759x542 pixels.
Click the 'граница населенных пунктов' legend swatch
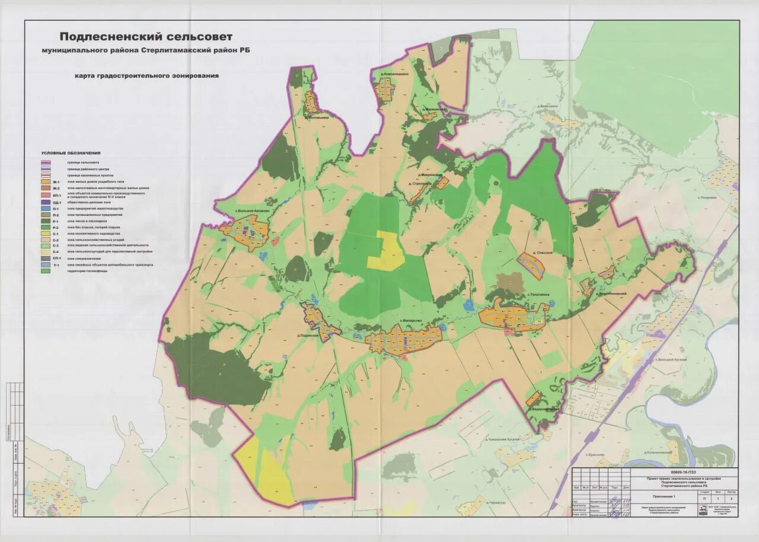click(x=46, y=176)
